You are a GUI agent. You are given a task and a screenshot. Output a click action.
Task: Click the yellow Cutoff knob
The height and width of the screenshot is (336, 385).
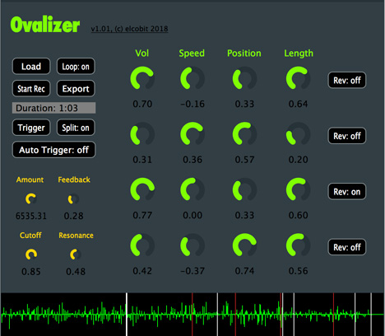click(x=31, y=254)
